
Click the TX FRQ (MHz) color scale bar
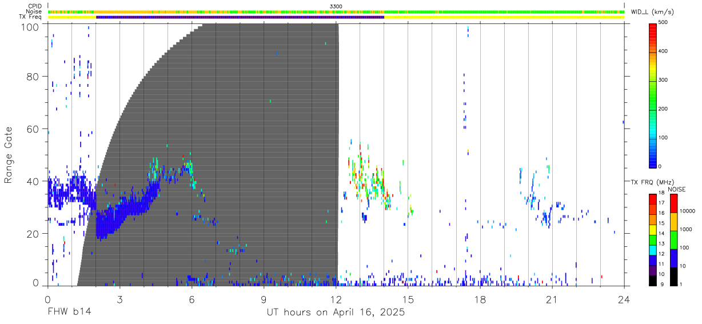[653, 239]
